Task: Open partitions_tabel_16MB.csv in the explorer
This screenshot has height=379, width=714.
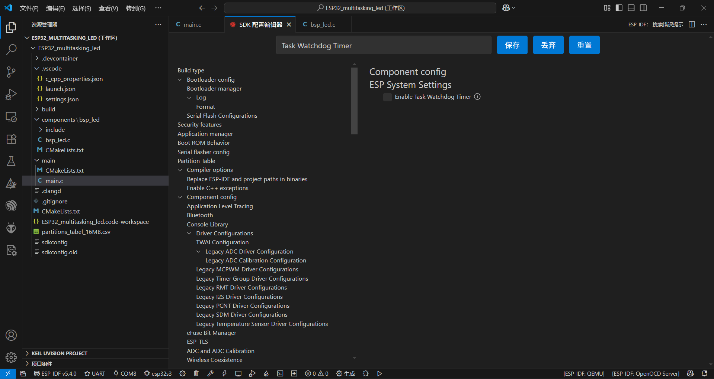Action: (x=76, y=232)
